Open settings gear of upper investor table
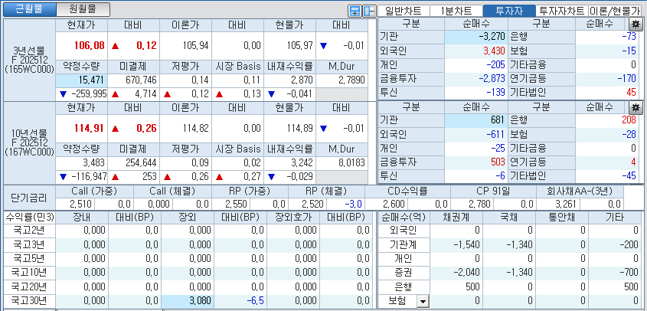The image size is (647, 311). [x=636, y=24]
